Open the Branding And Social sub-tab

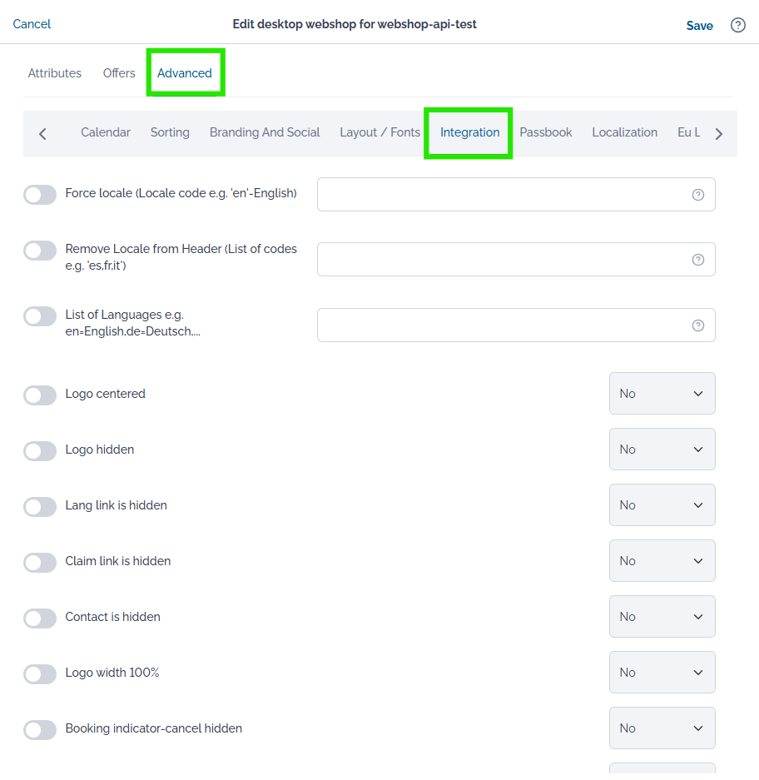click(x=265, y=132)
